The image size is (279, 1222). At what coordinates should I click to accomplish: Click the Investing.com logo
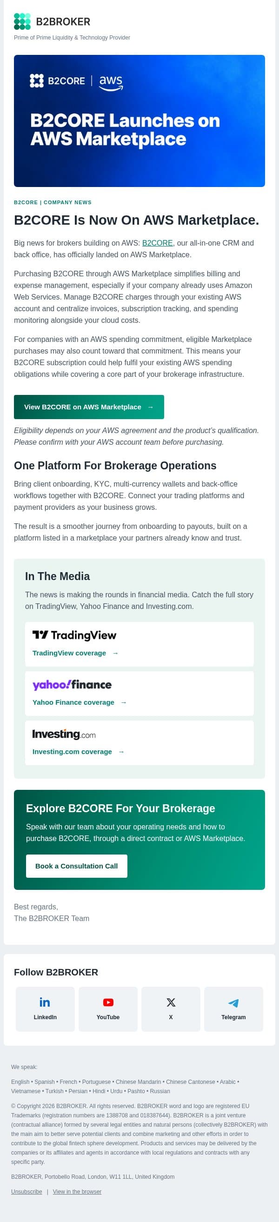point(64,734)
